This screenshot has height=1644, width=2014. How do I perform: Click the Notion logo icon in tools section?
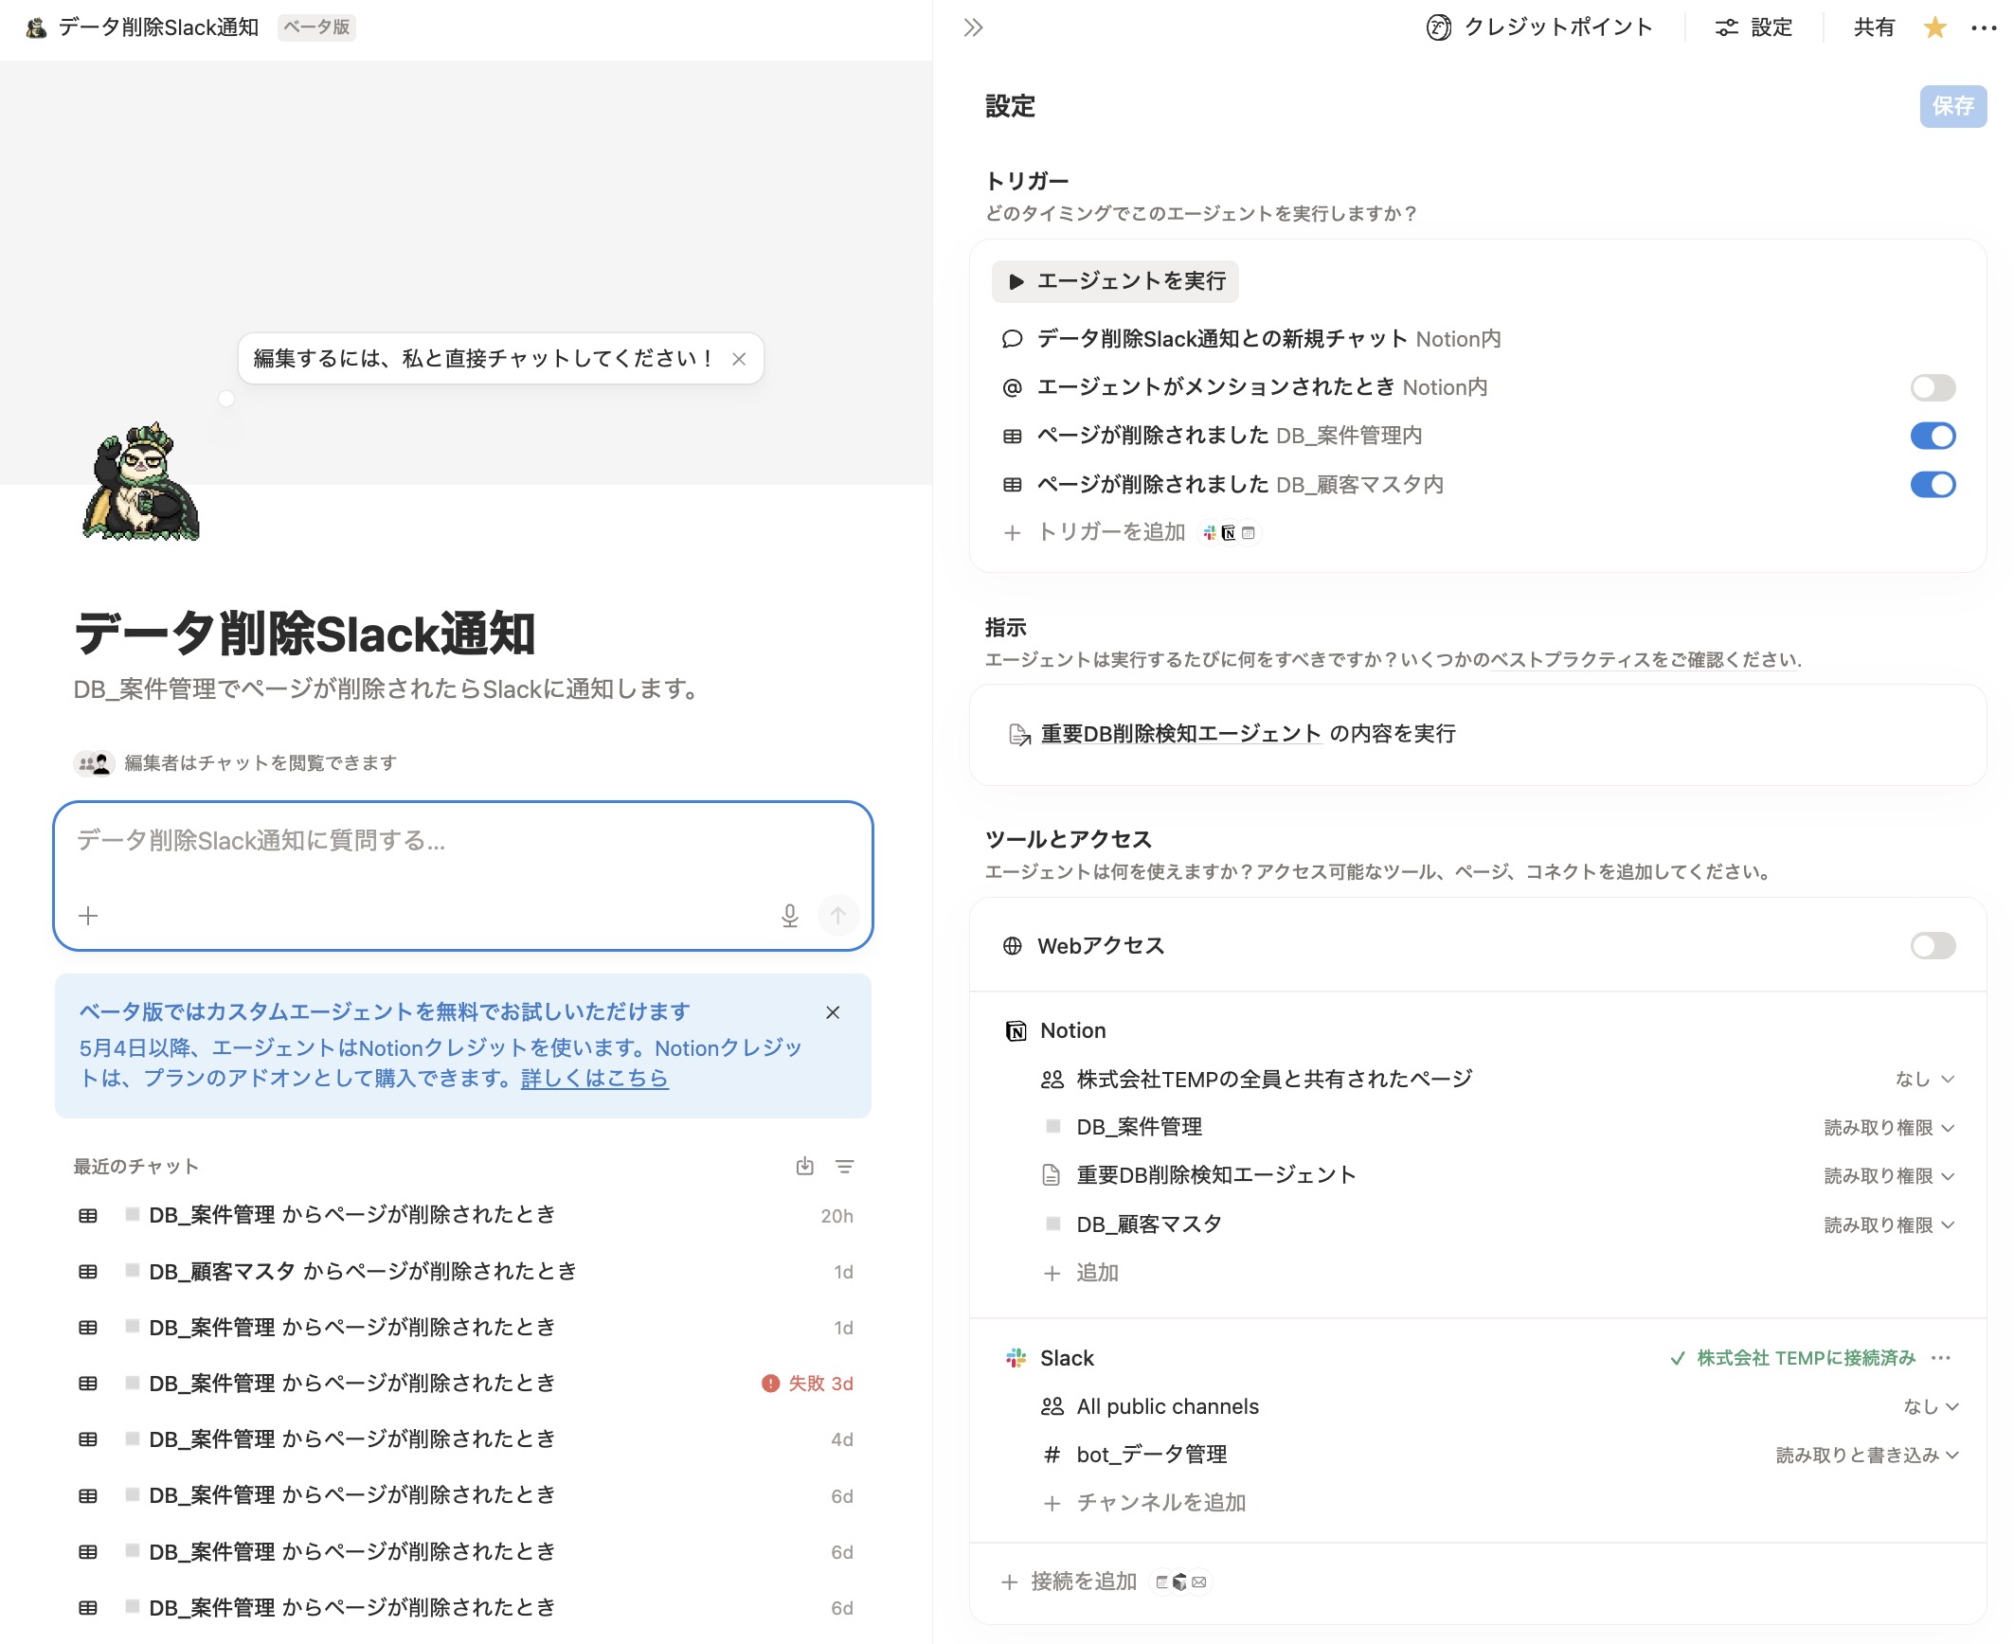(1016, 1031)
